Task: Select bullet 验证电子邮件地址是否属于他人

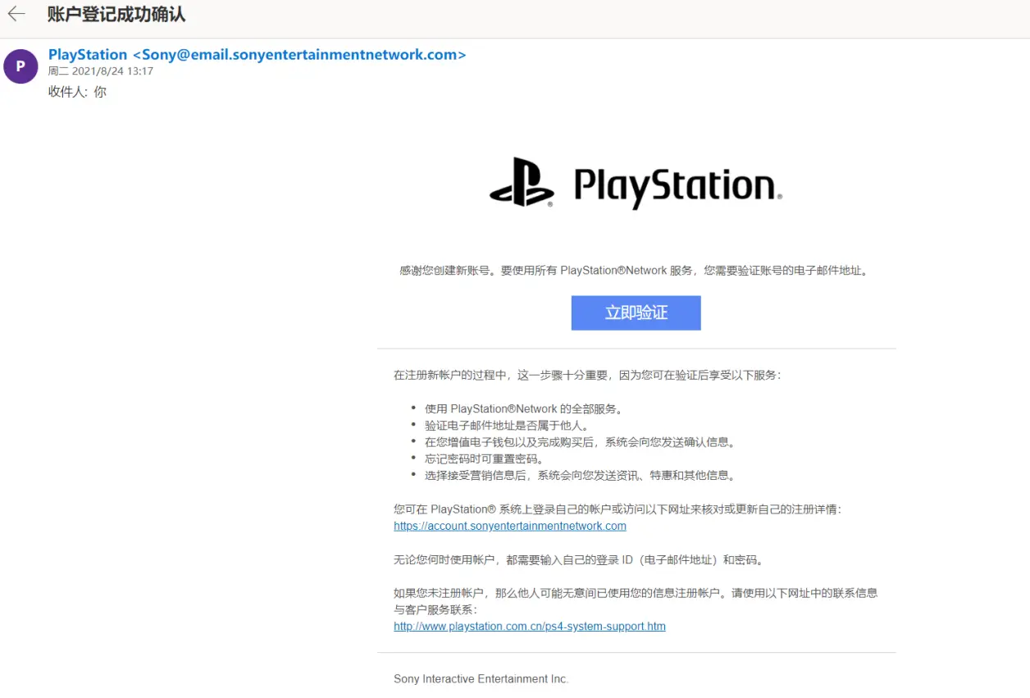Action: [x=507, y=425]
